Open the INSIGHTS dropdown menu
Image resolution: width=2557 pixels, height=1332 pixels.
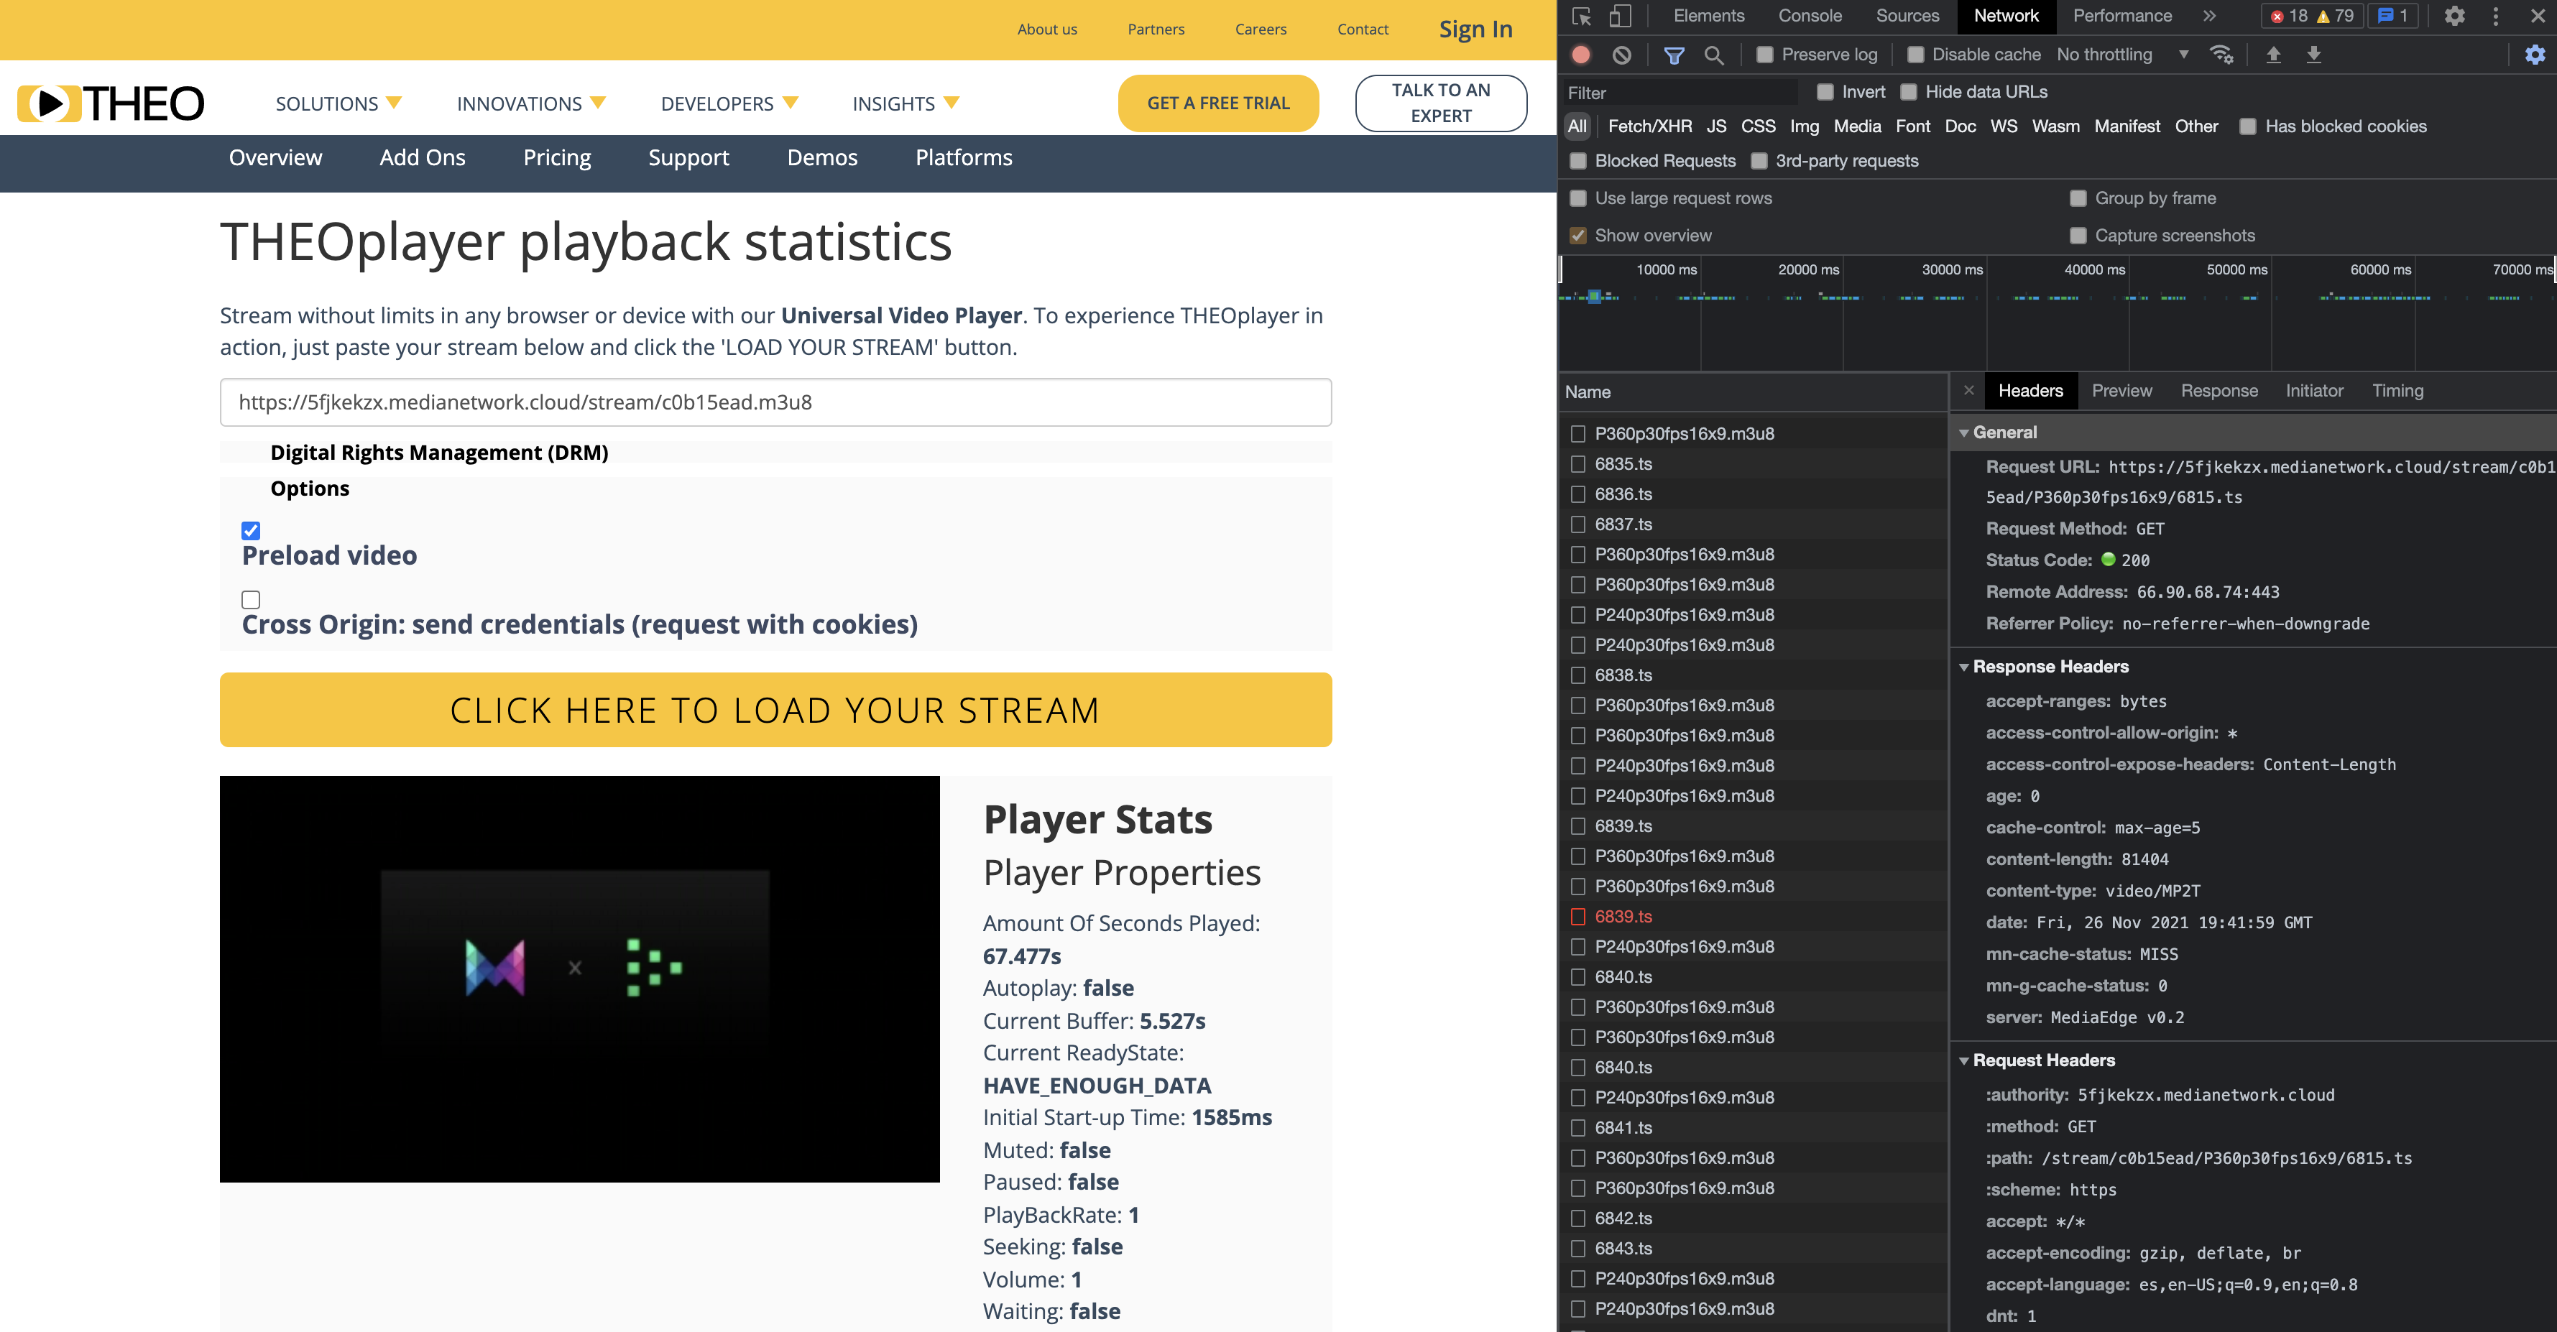click(x=906, y=103)
